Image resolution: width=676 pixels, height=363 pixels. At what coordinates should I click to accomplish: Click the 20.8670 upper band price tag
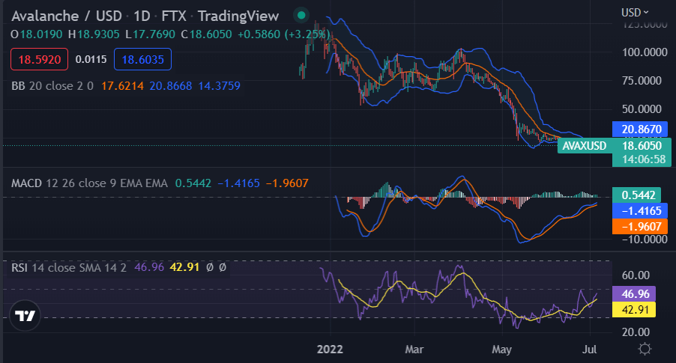click(642, 129)
